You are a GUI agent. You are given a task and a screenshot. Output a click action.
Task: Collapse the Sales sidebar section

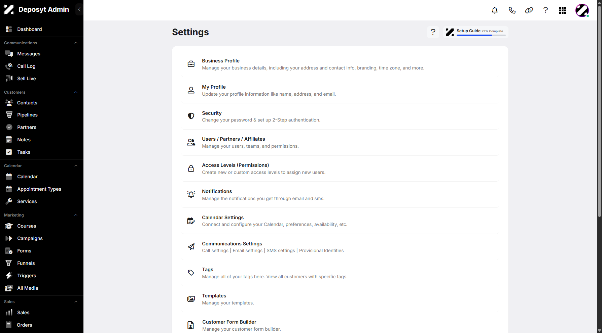[x=76, y=302]
